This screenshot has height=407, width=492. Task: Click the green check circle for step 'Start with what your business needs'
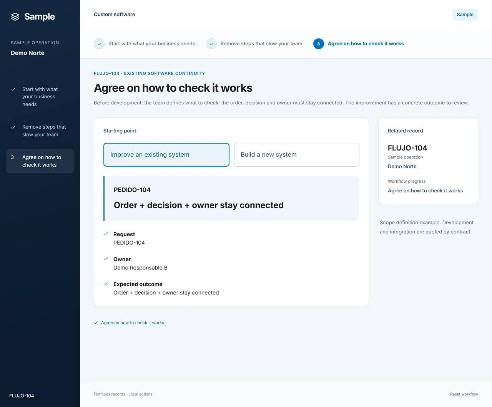[x=99, y=44]
